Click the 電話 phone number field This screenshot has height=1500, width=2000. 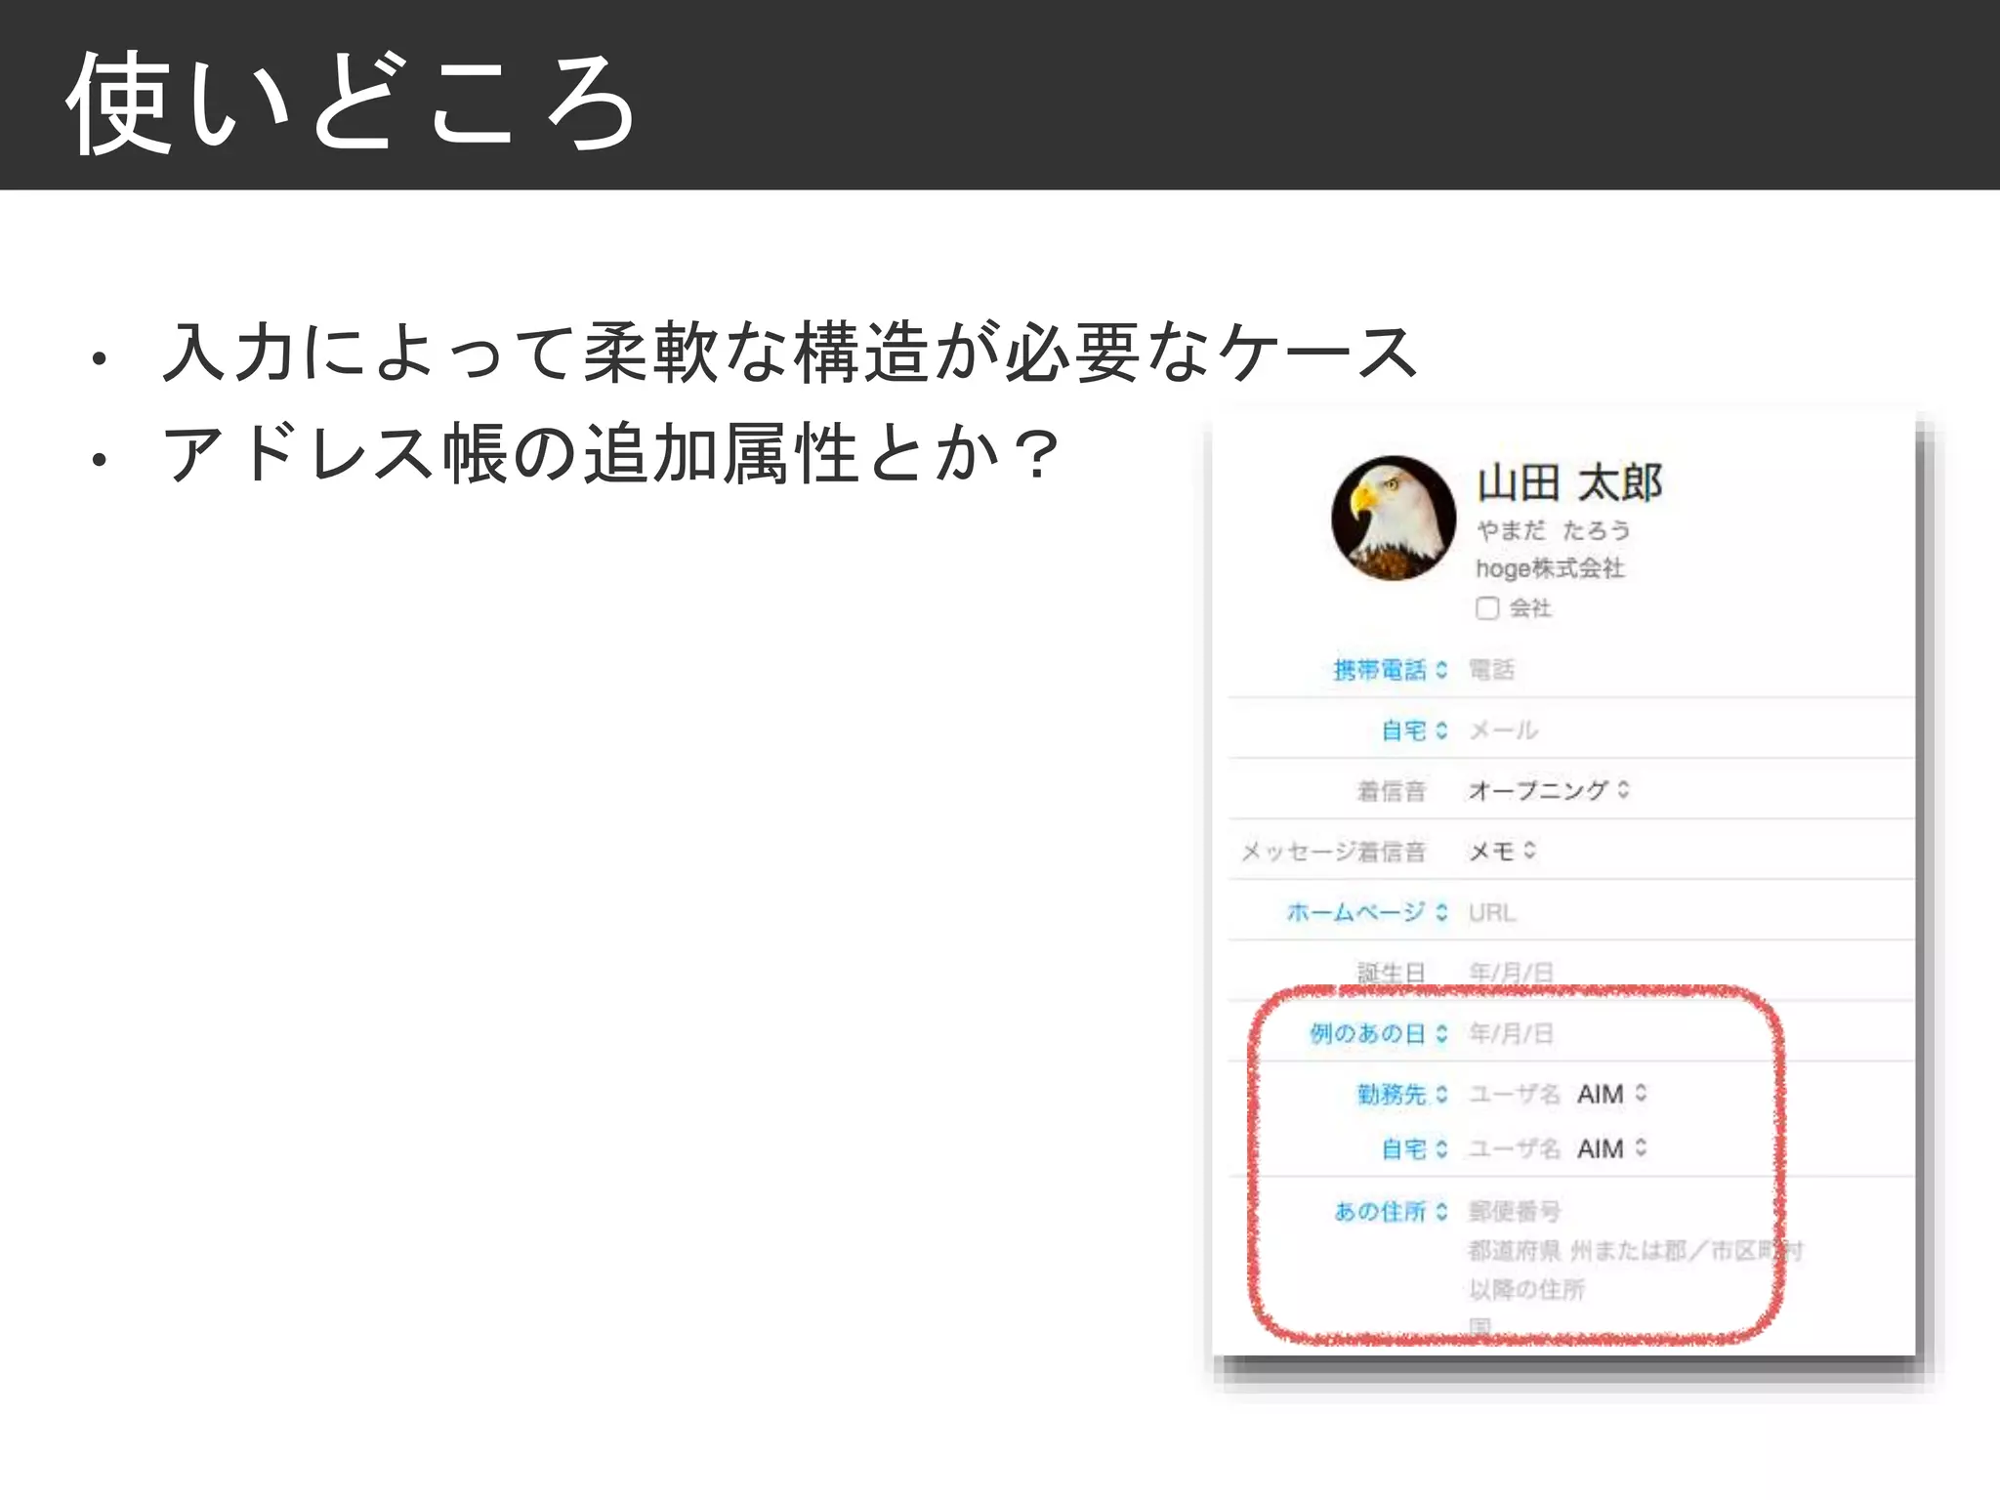(1491, 670)
